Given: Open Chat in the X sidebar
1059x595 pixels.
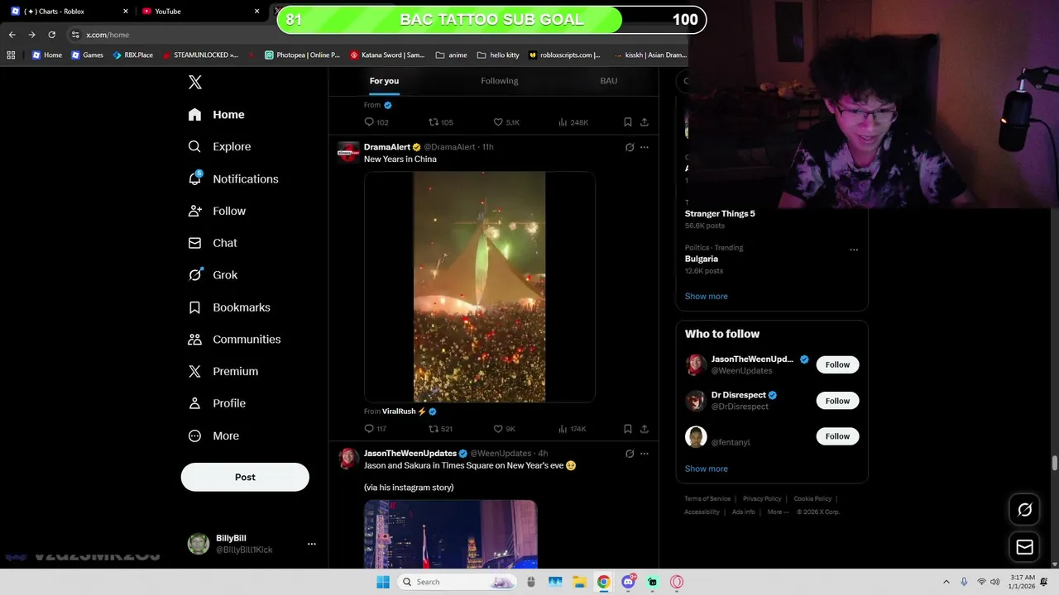Looking at the screenshot, I should pyautogui.click(x=213, y=243).
